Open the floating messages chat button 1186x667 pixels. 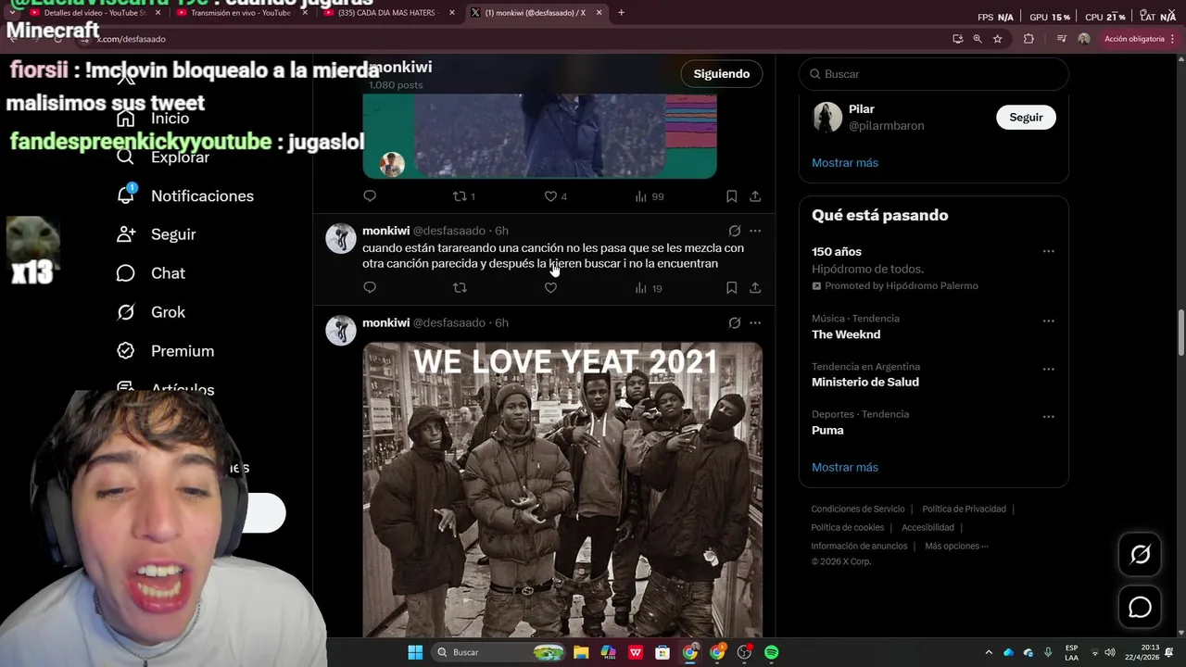1140,608
